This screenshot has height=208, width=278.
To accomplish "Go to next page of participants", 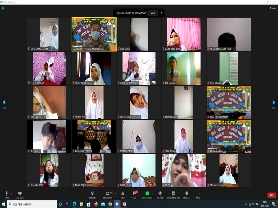I will tap(273, 102).
